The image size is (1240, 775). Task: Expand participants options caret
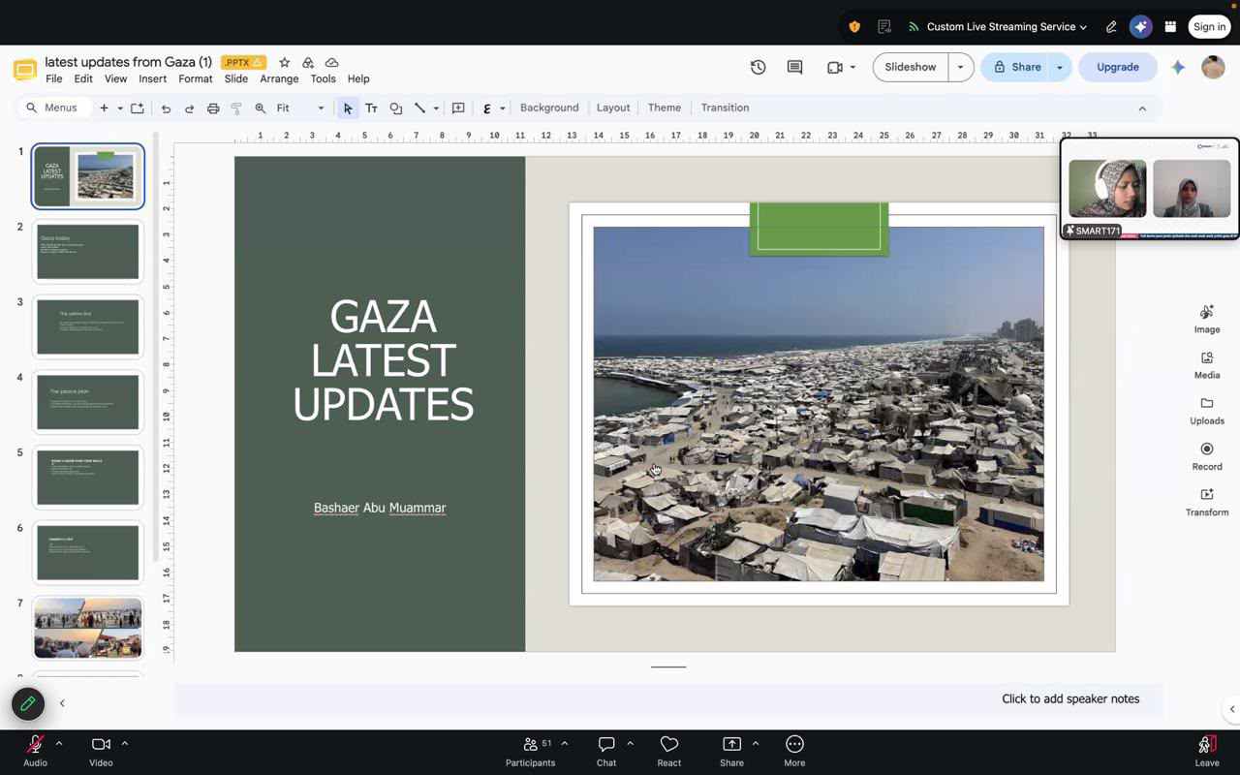(565, 744)
